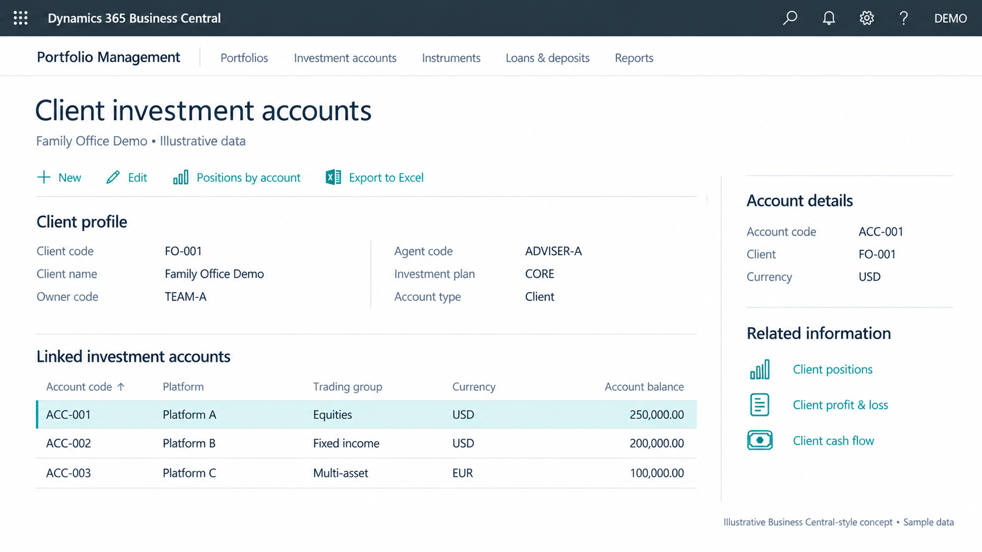Click the New action label
Viewport: 982px width, 552px height.
70,178
